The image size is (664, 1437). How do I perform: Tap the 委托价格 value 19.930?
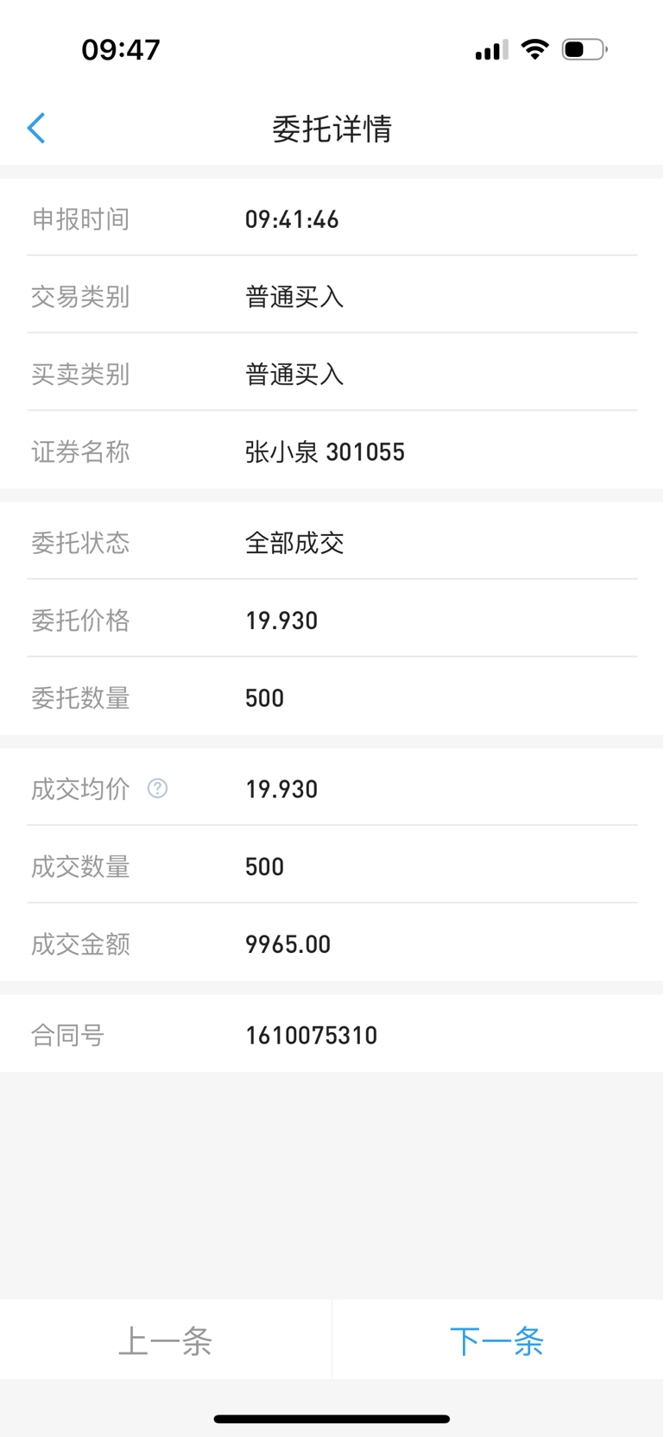click(281, 621)
